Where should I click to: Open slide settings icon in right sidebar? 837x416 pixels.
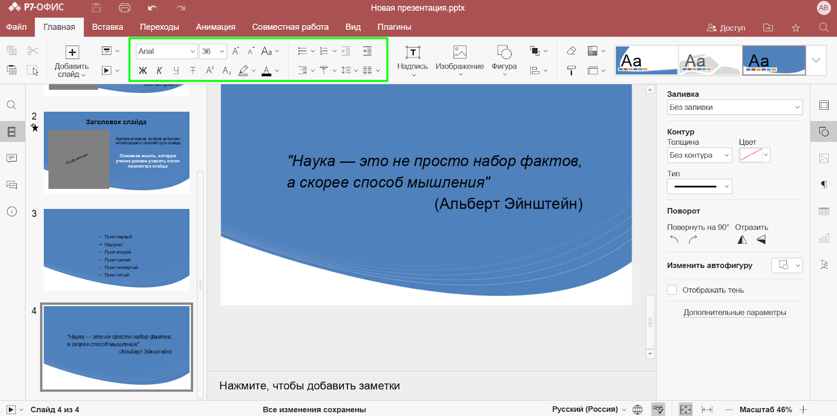pos(824,105)
